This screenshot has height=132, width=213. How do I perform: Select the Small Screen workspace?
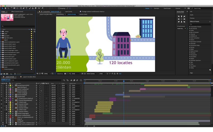[x=167, y=8]
